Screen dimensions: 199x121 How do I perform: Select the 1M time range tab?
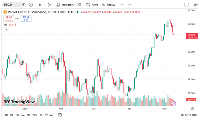tap(17, 115)
